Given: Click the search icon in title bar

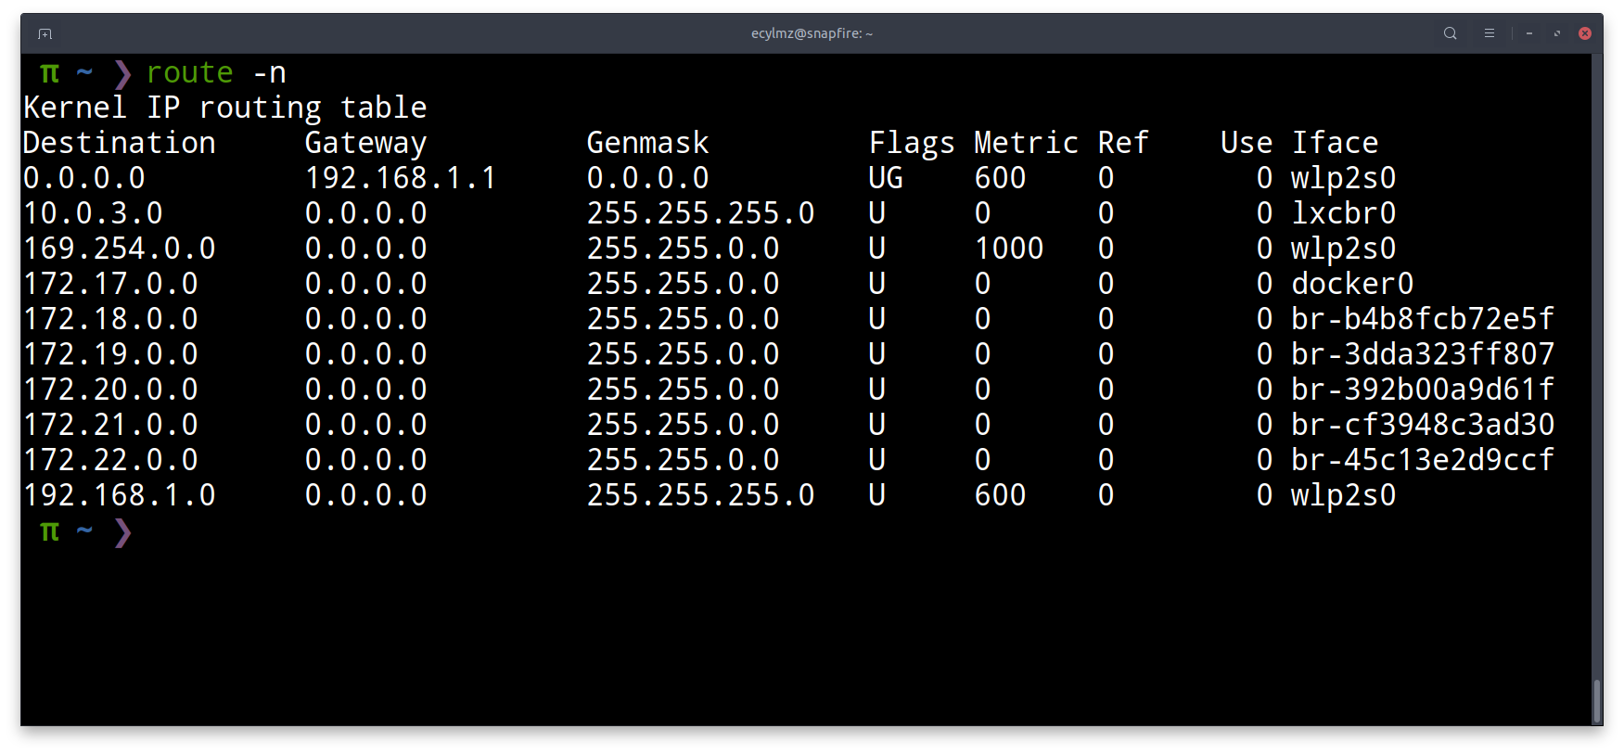Looking at the screenshot, I should [1450, 33].
